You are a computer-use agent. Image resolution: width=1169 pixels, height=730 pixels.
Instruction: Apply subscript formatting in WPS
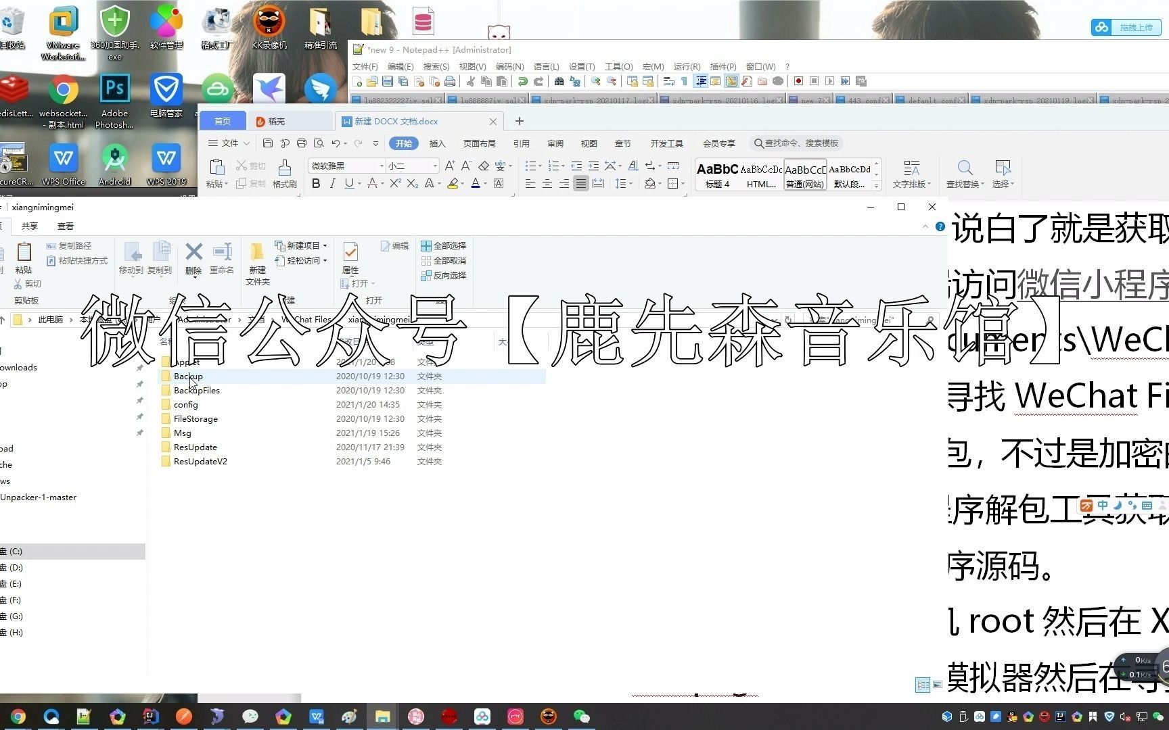tap(412, 183)
